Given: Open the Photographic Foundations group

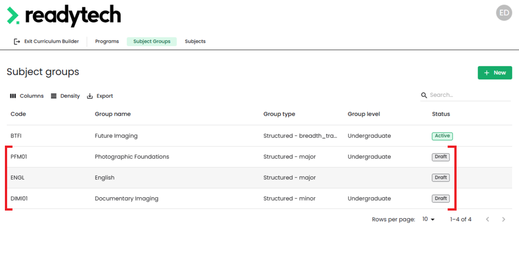Looking at the screenshot, I should coord(132,157).
